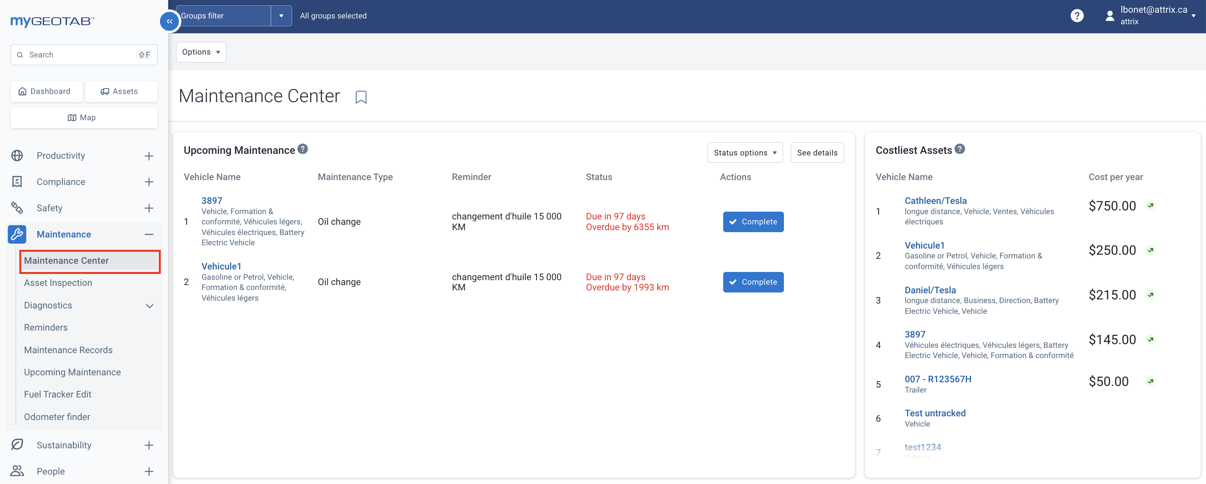Click the Productivity globe icon
The width and height of the screenshot is (1206, 484).
pos(17,155)
